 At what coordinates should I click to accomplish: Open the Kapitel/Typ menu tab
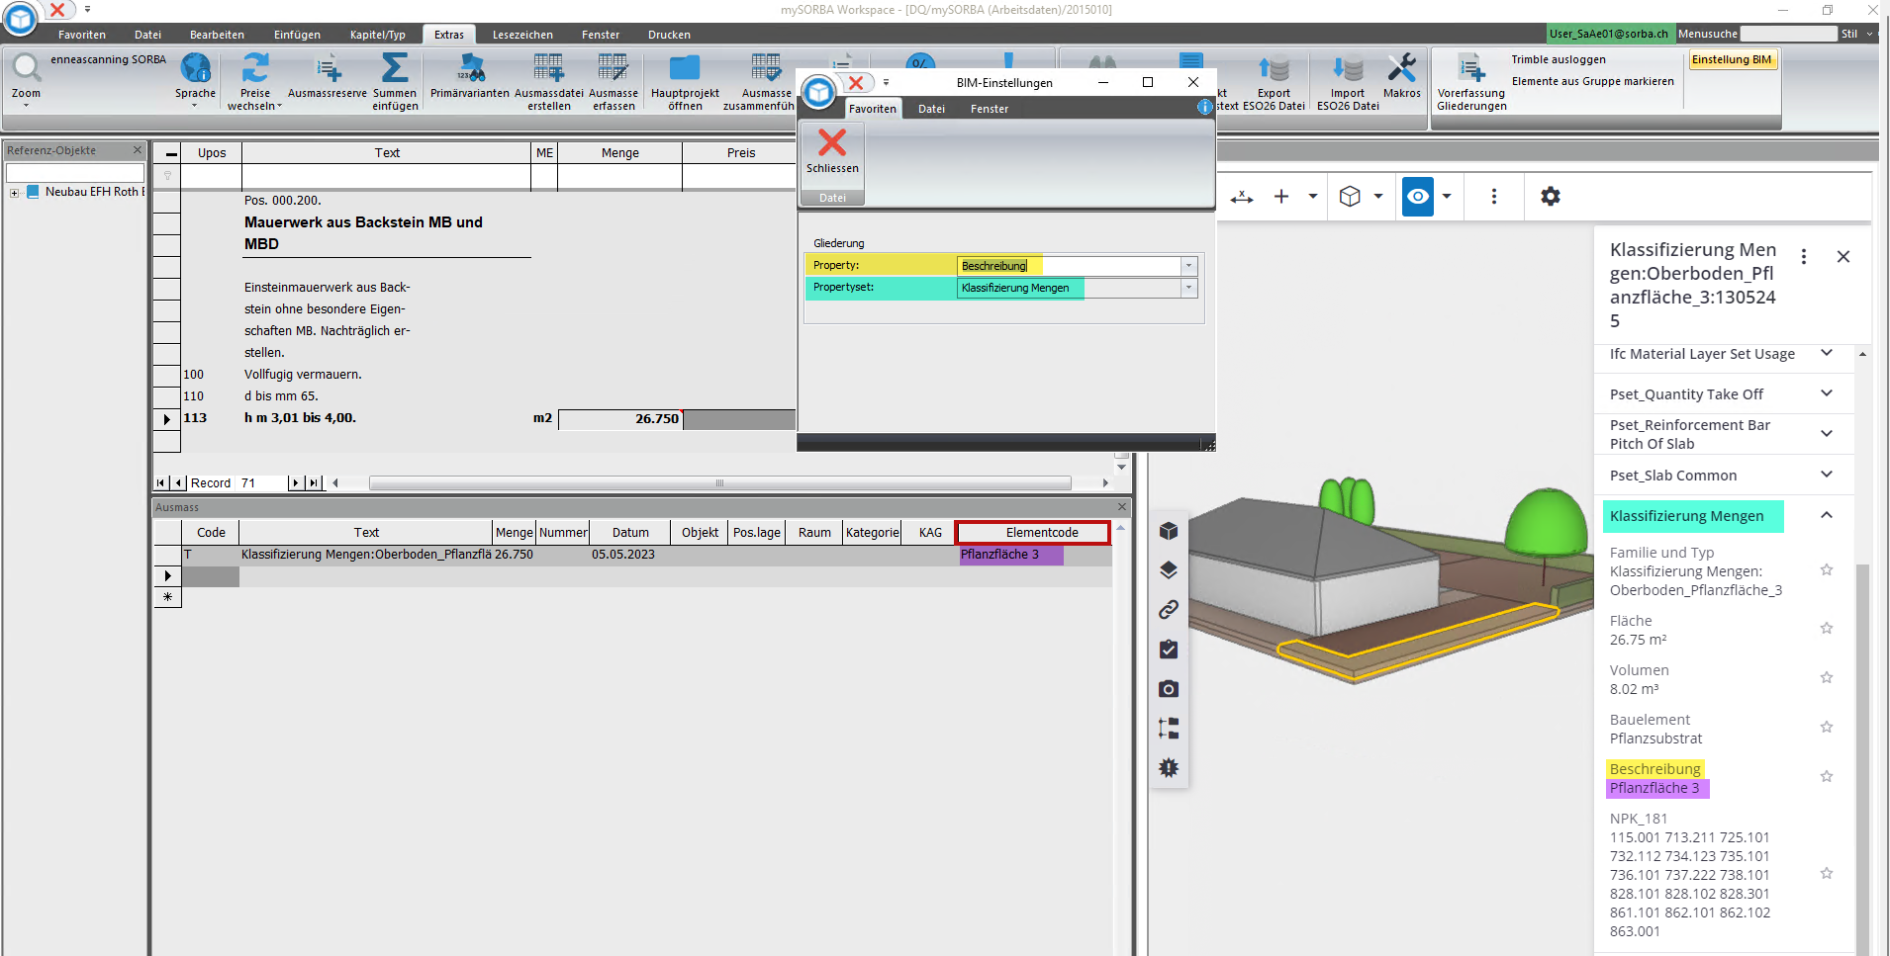(377, 35)
